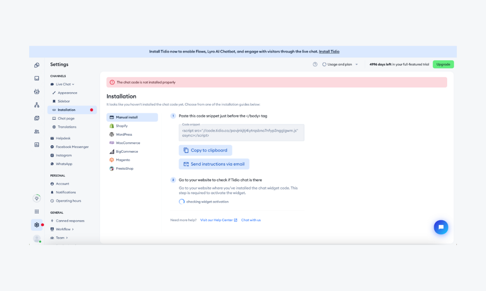Viewport: 486px width, 291px height.
Task: Open the Usage and plan dropdown
Action: click(340, 64)
